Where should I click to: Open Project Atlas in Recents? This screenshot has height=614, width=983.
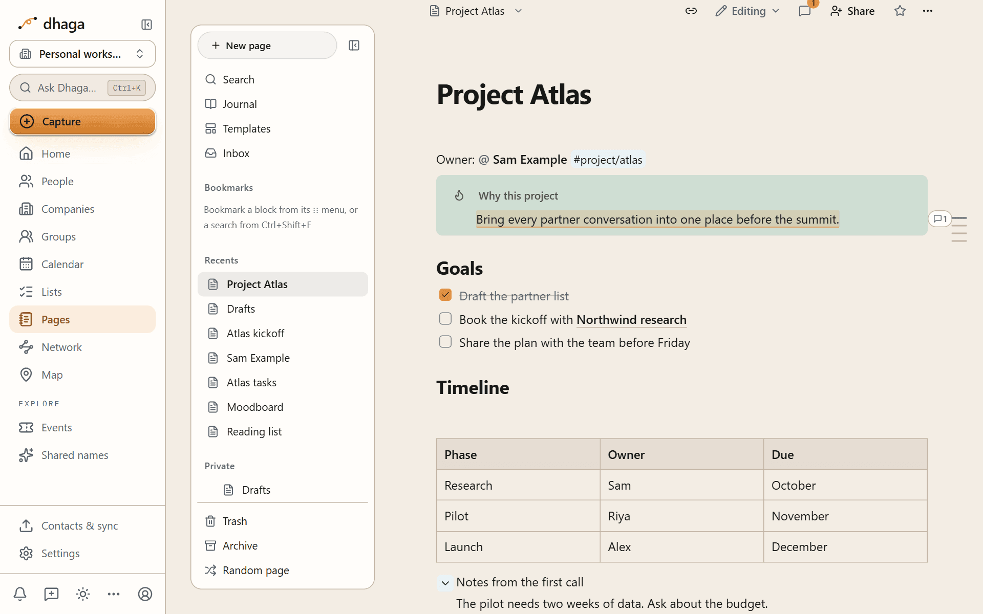[283, 284]
